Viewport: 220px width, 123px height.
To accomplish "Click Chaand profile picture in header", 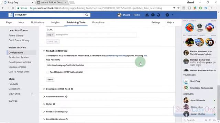I will (x=119, y=15).
